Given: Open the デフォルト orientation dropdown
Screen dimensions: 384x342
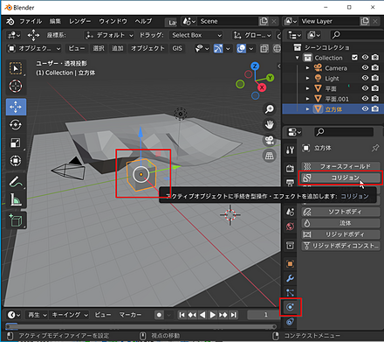Looking at the screenshot, I should click(x=109, y=35).
